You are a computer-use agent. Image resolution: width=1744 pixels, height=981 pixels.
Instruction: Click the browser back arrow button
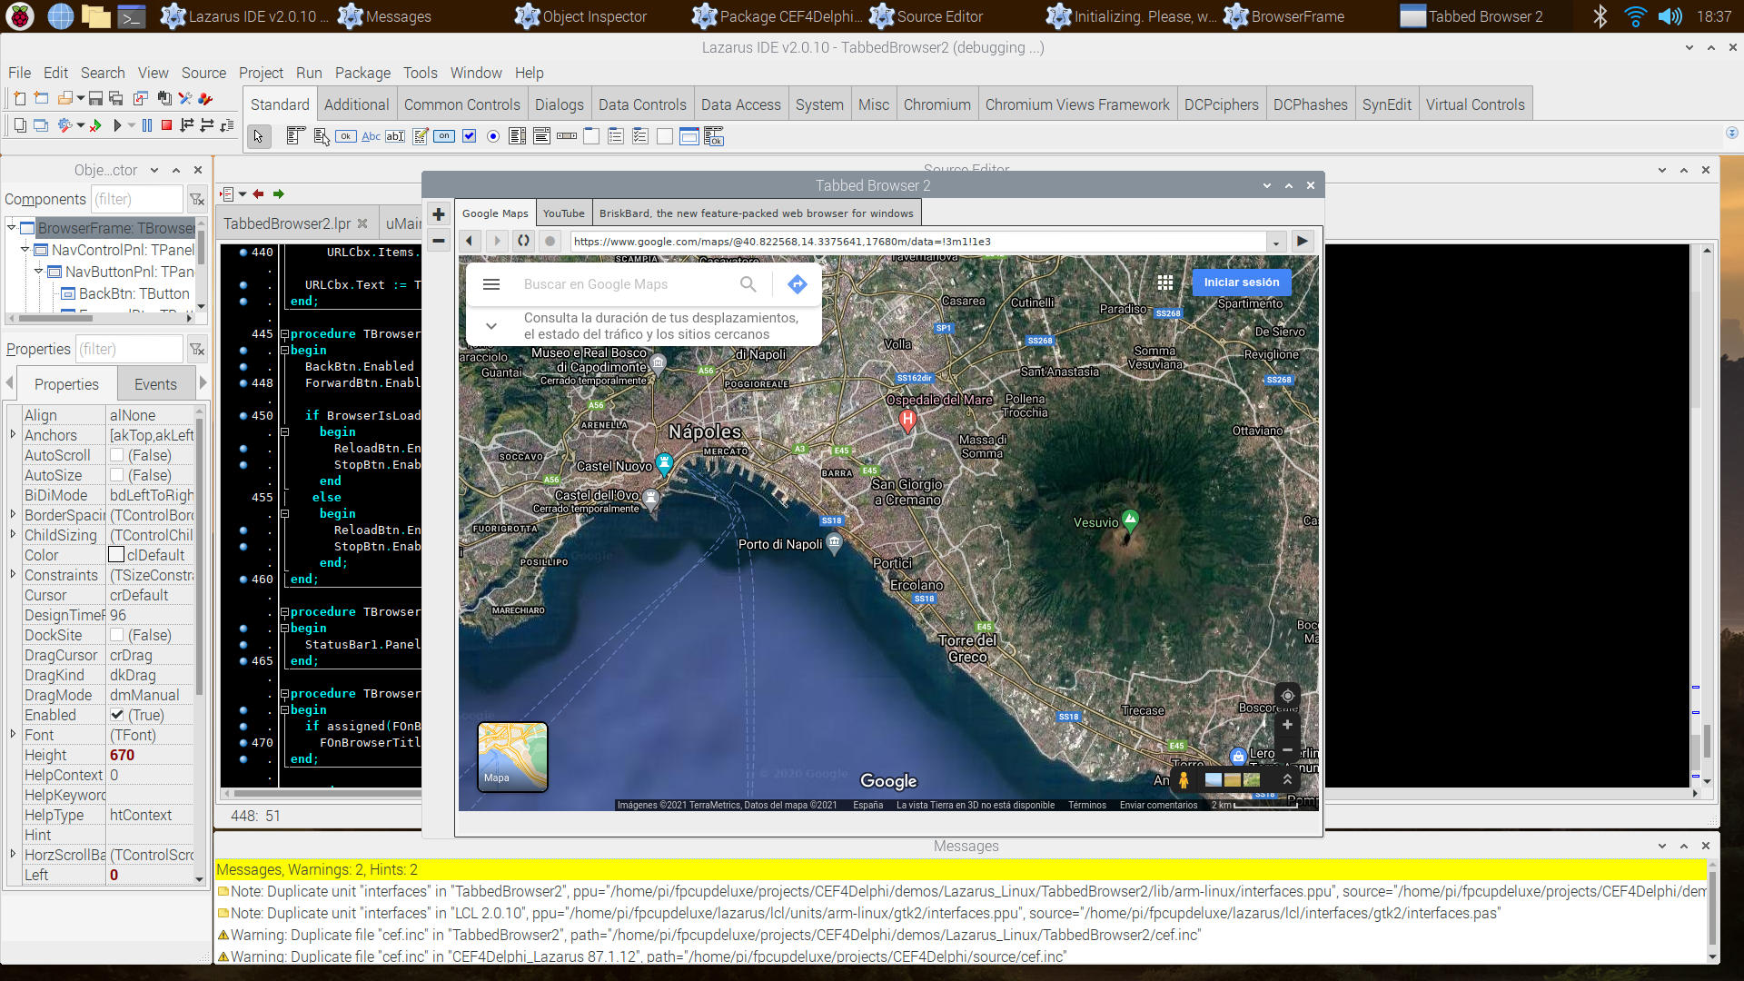pyautogui.click(x=469, y=241)
